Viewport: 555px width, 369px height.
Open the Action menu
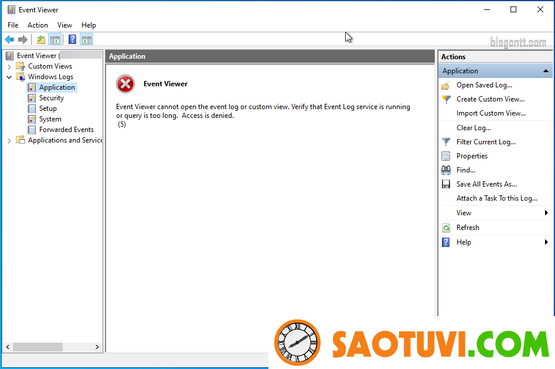pos(38,25)
